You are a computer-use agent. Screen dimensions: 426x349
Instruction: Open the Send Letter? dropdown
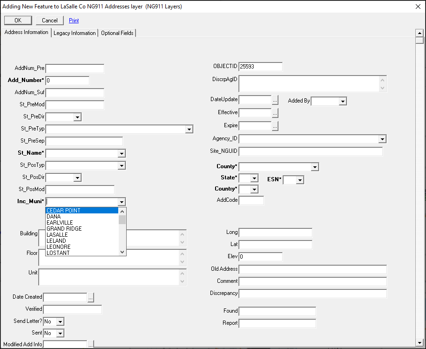click(61, 322)
